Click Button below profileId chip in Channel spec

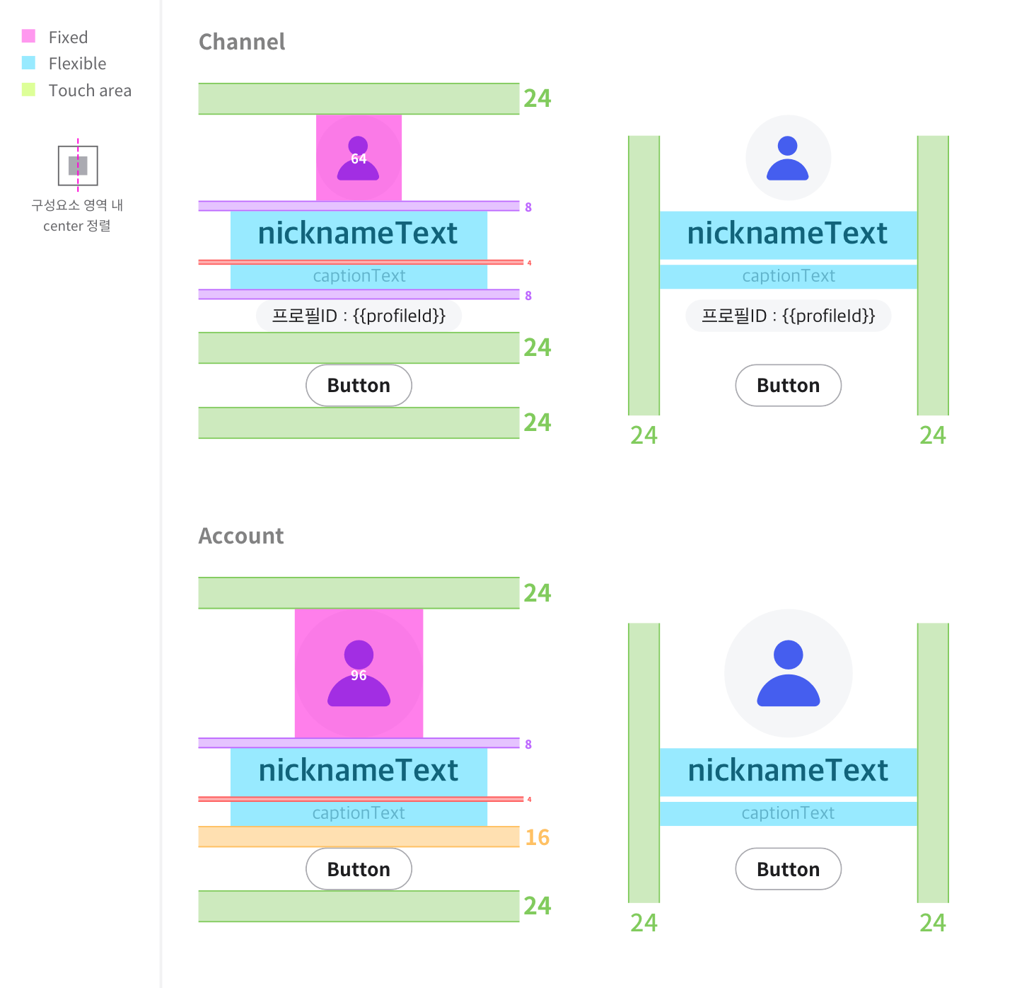coord(359,386)
